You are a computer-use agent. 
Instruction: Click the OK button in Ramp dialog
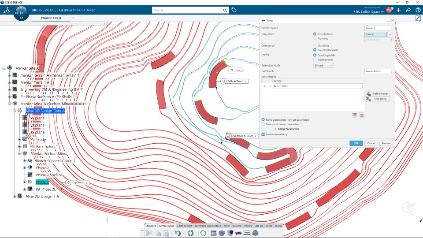point(356,143)
